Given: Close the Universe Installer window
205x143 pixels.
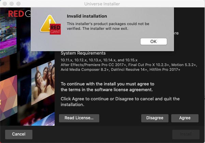Looking at the screenshot, I should [x=5, y=4].
